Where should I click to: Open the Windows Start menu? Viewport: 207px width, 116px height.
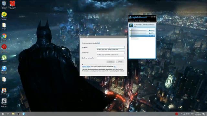point(3,114)
